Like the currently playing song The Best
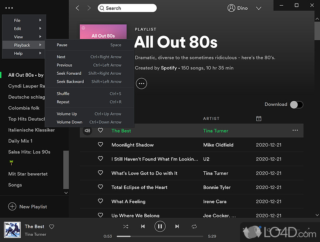Viewport: 320px width, 242px height. (x=52, y=227)
